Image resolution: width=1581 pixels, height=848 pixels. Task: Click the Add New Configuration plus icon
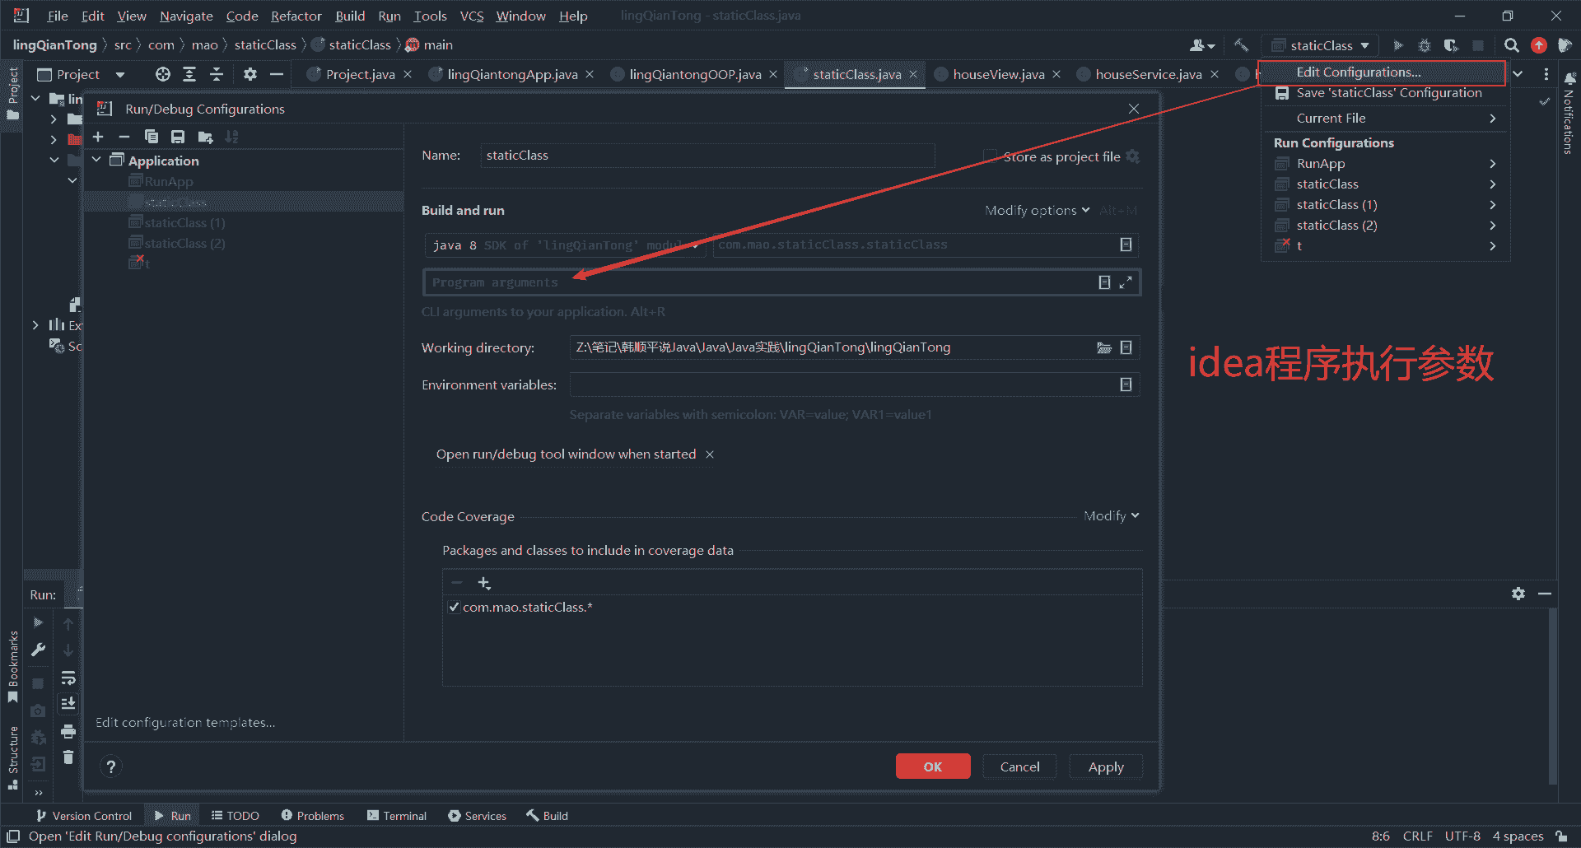tap(98, 137)
